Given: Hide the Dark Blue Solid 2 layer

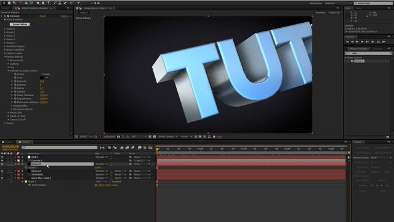Looking at the screenshot, I should [2, 178].
